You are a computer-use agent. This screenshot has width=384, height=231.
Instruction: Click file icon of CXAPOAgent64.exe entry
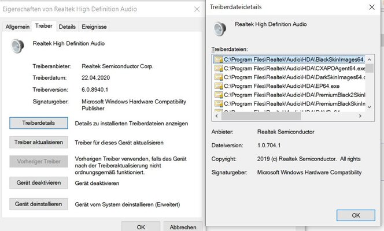point(219,69)
